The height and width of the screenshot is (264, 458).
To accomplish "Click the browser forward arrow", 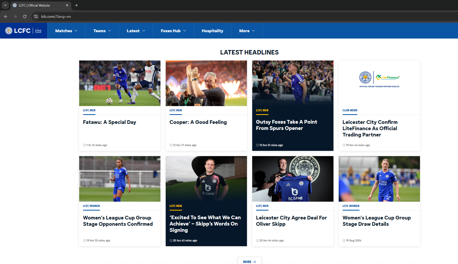I will 15,16.
